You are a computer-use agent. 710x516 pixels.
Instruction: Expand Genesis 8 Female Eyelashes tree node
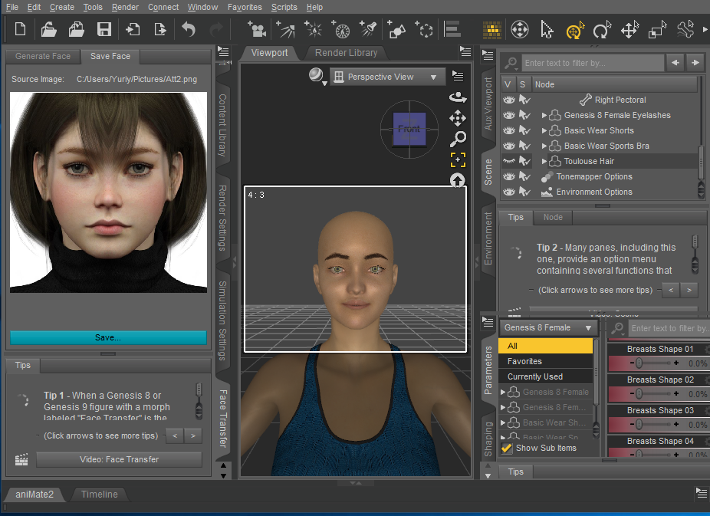(x=544, y=116)
